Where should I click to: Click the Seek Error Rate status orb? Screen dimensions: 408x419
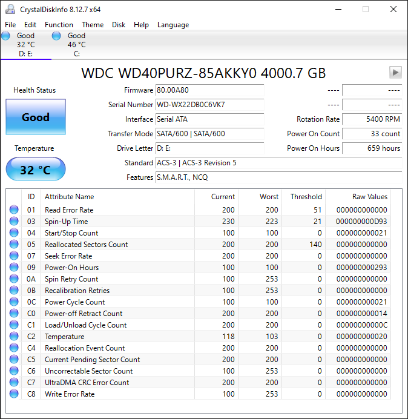tap(14, 256)
